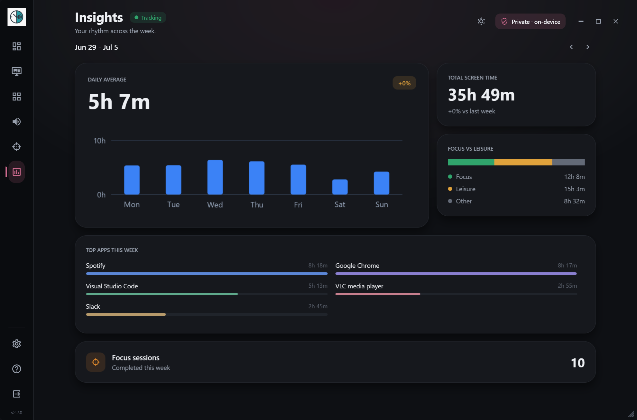This screenshot has width=637, height=420.
Task: Click the Wed bar in chart
Action: [x=215, y=177]
